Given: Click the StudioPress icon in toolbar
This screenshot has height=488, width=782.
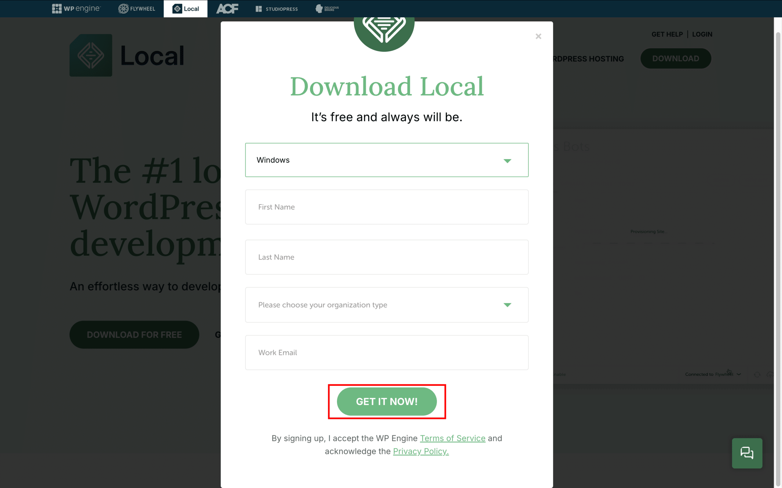Looking at the screenshot, I should pyautogui.click(x=258, y=9).
